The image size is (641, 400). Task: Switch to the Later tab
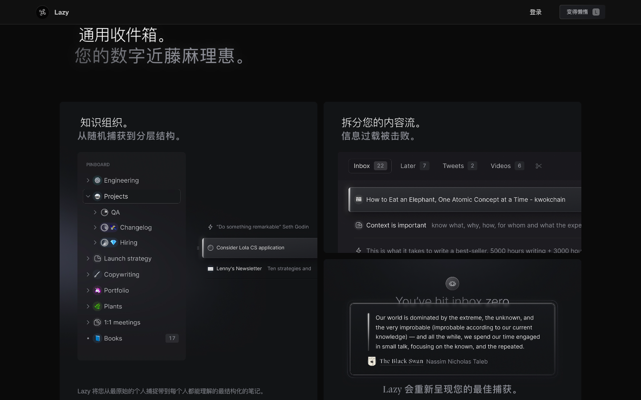click(x=414, y=166)
